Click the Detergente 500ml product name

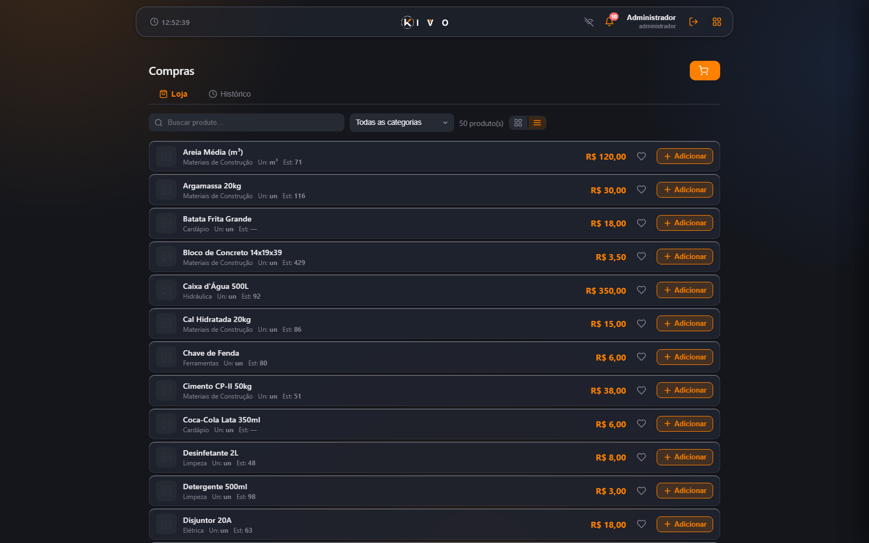tap(215, 487)
